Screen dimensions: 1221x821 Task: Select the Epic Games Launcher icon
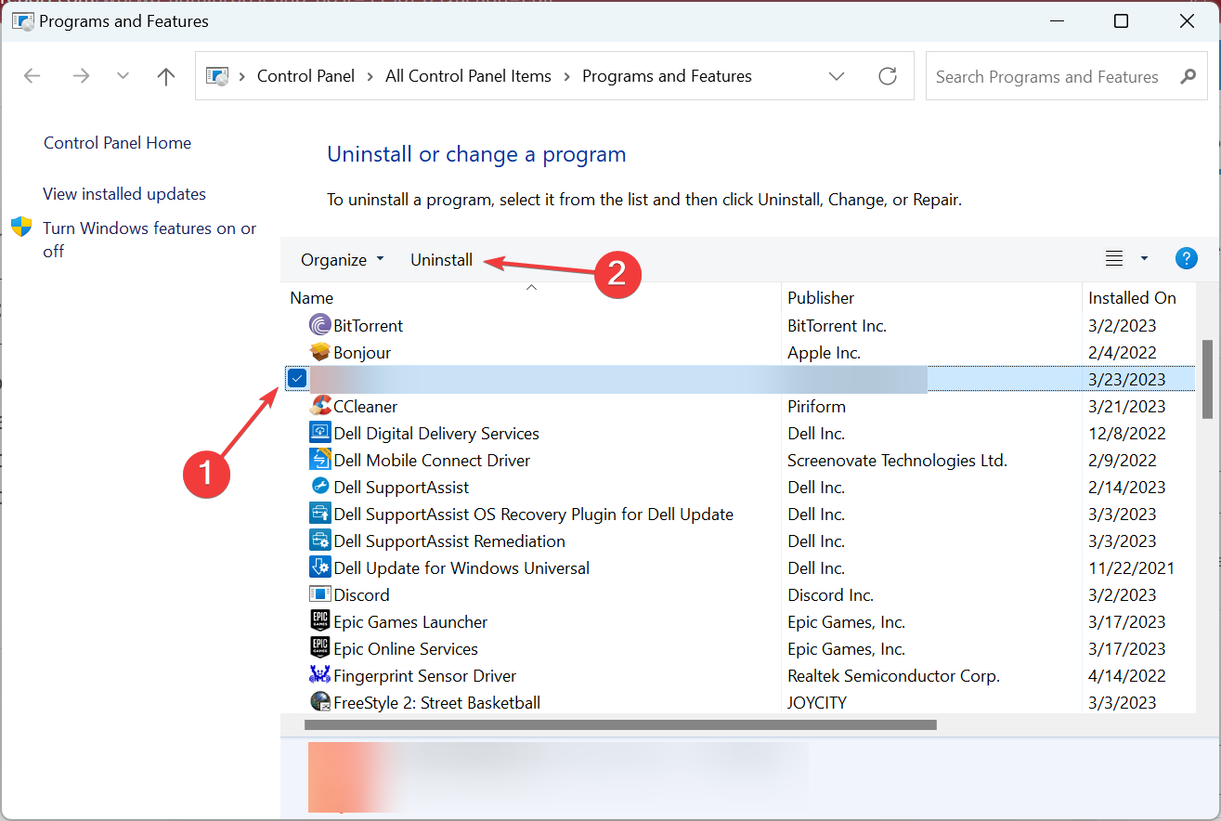click(x=319, y=621)
